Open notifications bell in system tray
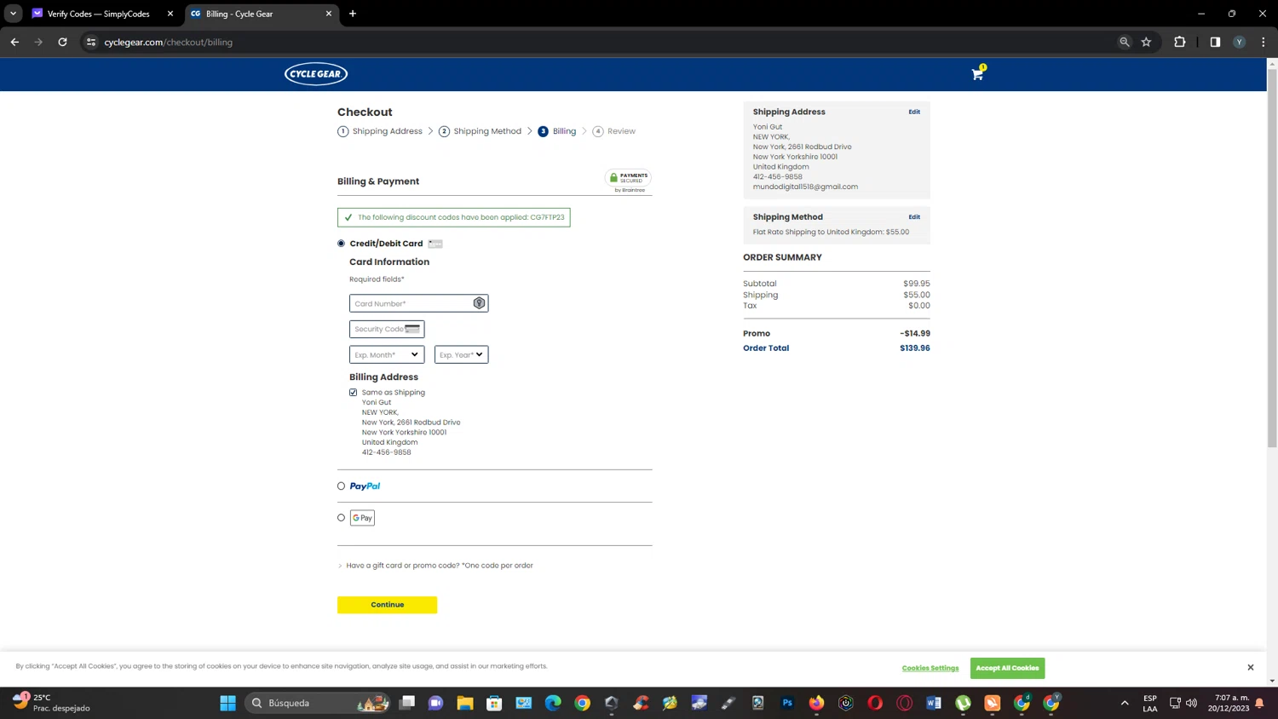Viewport: 1278px width, 719px height. point(1259,703)
